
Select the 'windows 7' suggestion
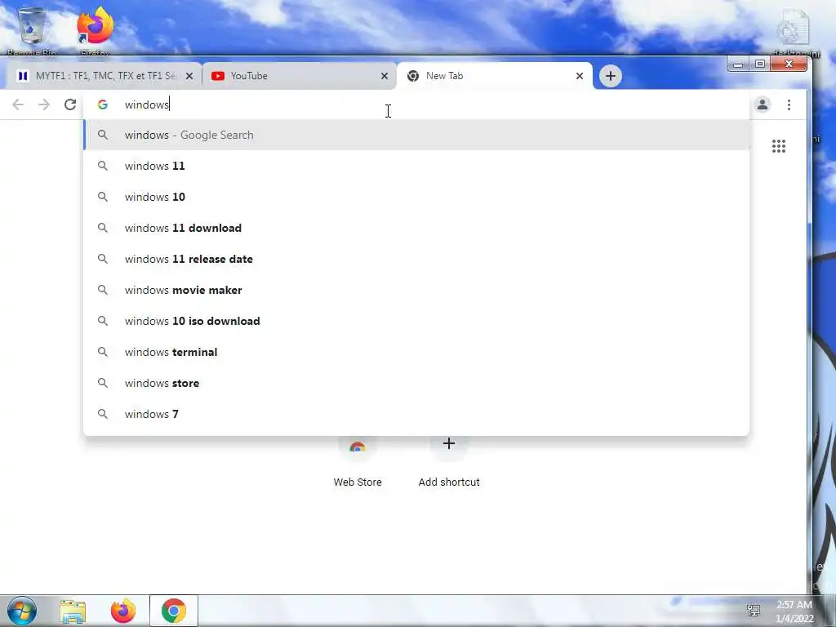[x=416, y=414]
